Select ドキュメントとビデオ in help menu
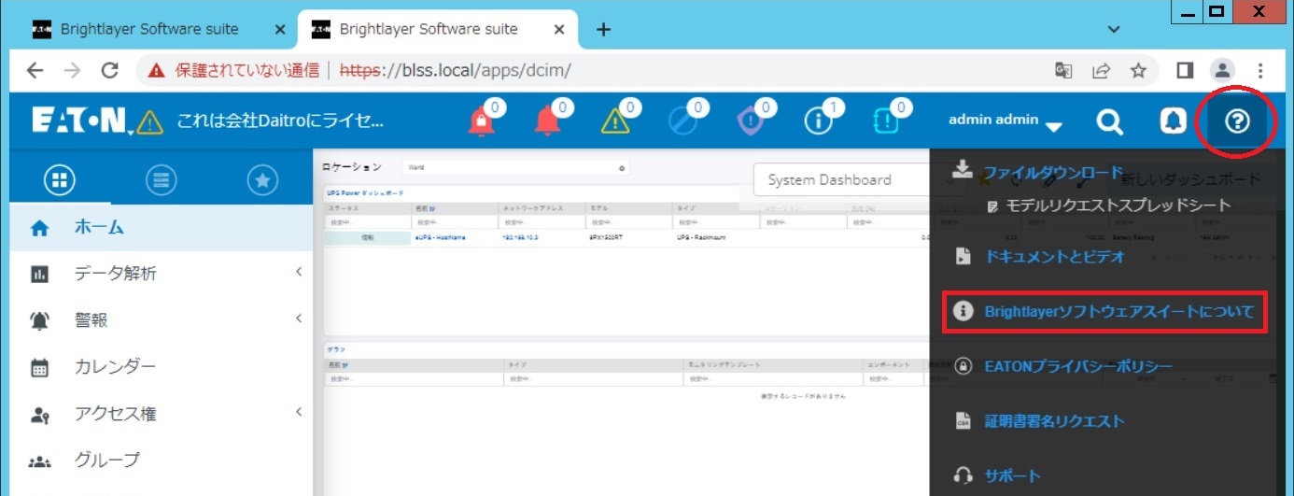The image size is (1294, 496). 1054,255
